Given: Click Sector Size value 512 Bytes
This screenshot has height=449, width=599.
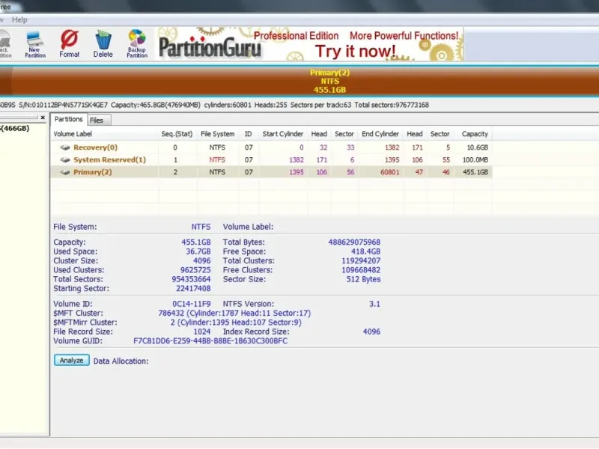Looking at the screenshot, I should [363, 279].
